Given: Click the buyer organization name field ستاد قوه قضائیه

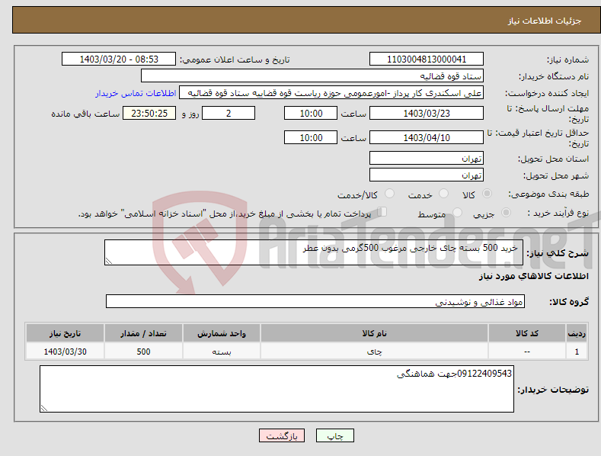Looking at the screenshot, I should 312,75.
